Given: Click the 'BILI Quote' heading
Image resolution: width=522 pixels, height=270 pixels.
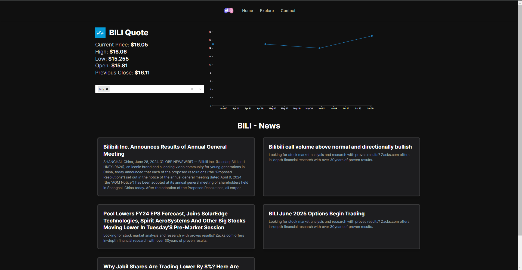Looking at the screenshot, I should 129,33.
